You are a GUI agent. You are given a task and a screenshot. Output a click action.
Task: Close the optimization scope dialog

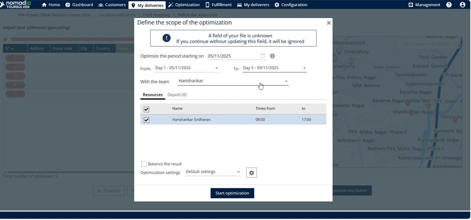[x=329, y=23]
